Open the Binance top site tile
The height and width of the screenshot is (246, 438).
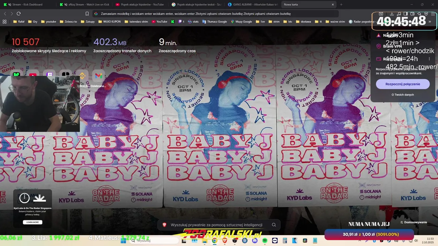coord(82,75)
